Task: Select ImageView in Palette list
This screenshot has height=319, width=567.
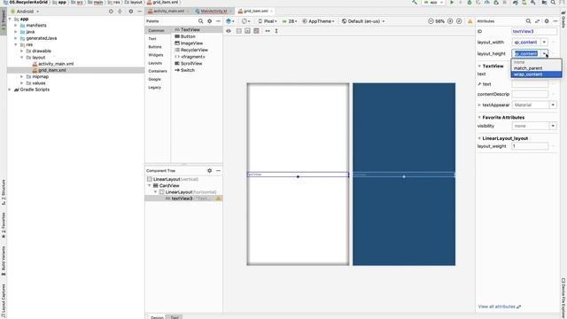Action: pyautogui.click(x=189, y=43)
